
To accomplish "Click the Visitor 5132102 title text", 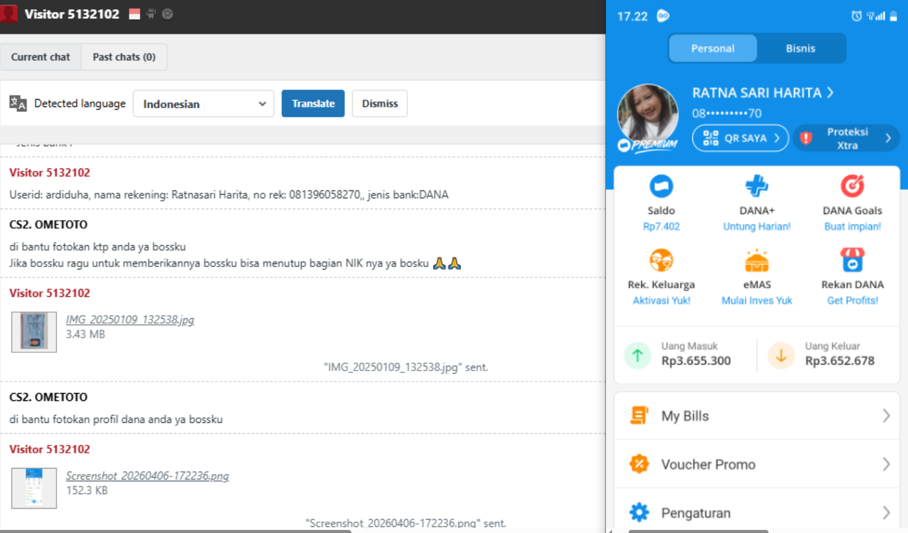I will pos(72,14).
